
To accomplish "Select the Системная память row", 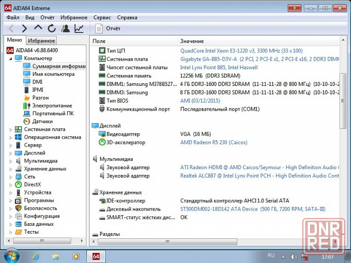I will (215, 76).
